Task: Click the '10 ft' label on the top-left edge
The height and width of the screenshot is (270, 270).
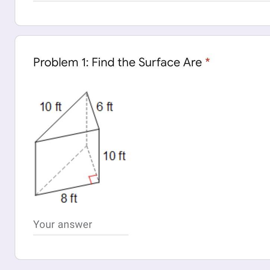Action: click(51, 107)
